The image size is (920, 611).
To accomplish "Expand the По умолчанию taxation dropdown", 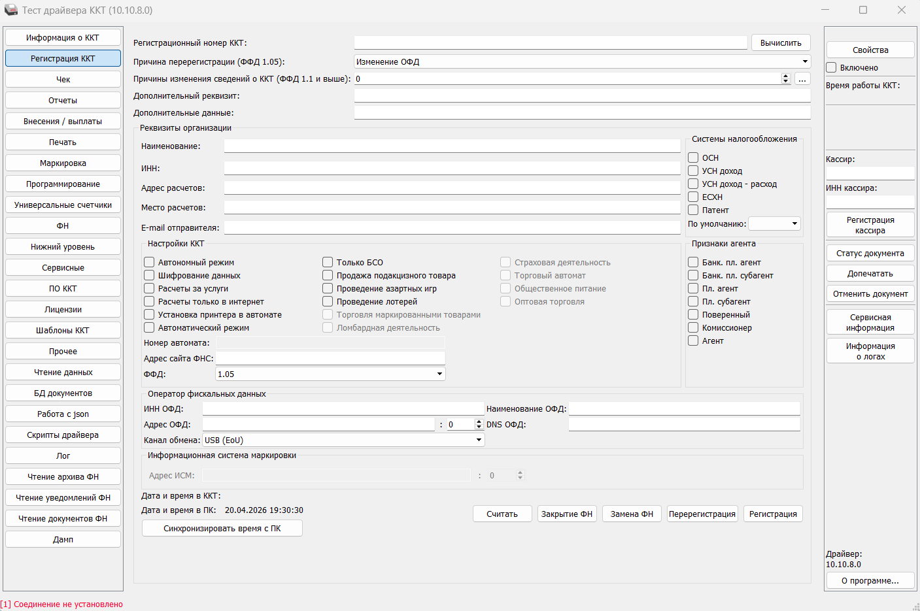I will (774, 223).
